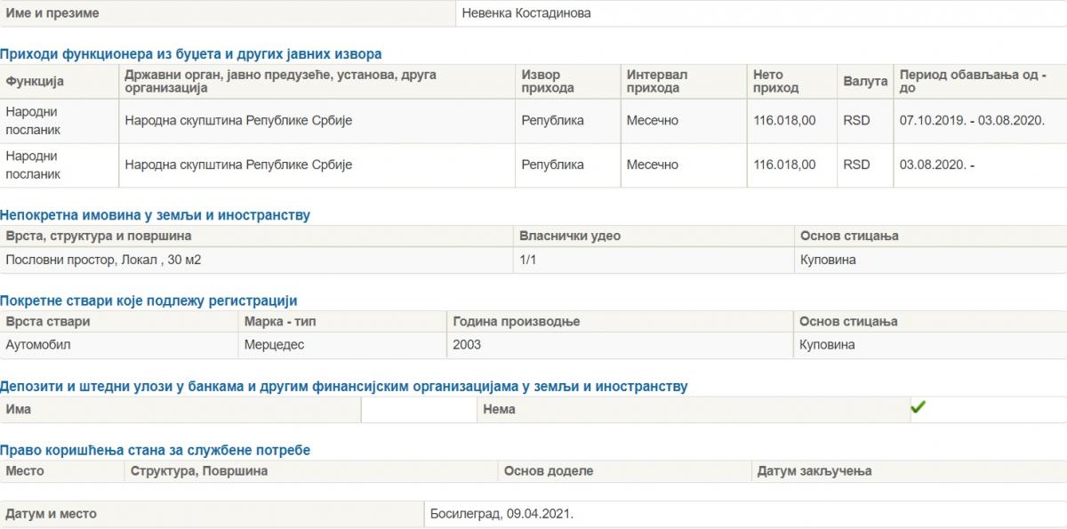Open the Покретне ствари које подлежу регистрацији heading
This screenshot has width=1067, height=529.
[148, 301]
